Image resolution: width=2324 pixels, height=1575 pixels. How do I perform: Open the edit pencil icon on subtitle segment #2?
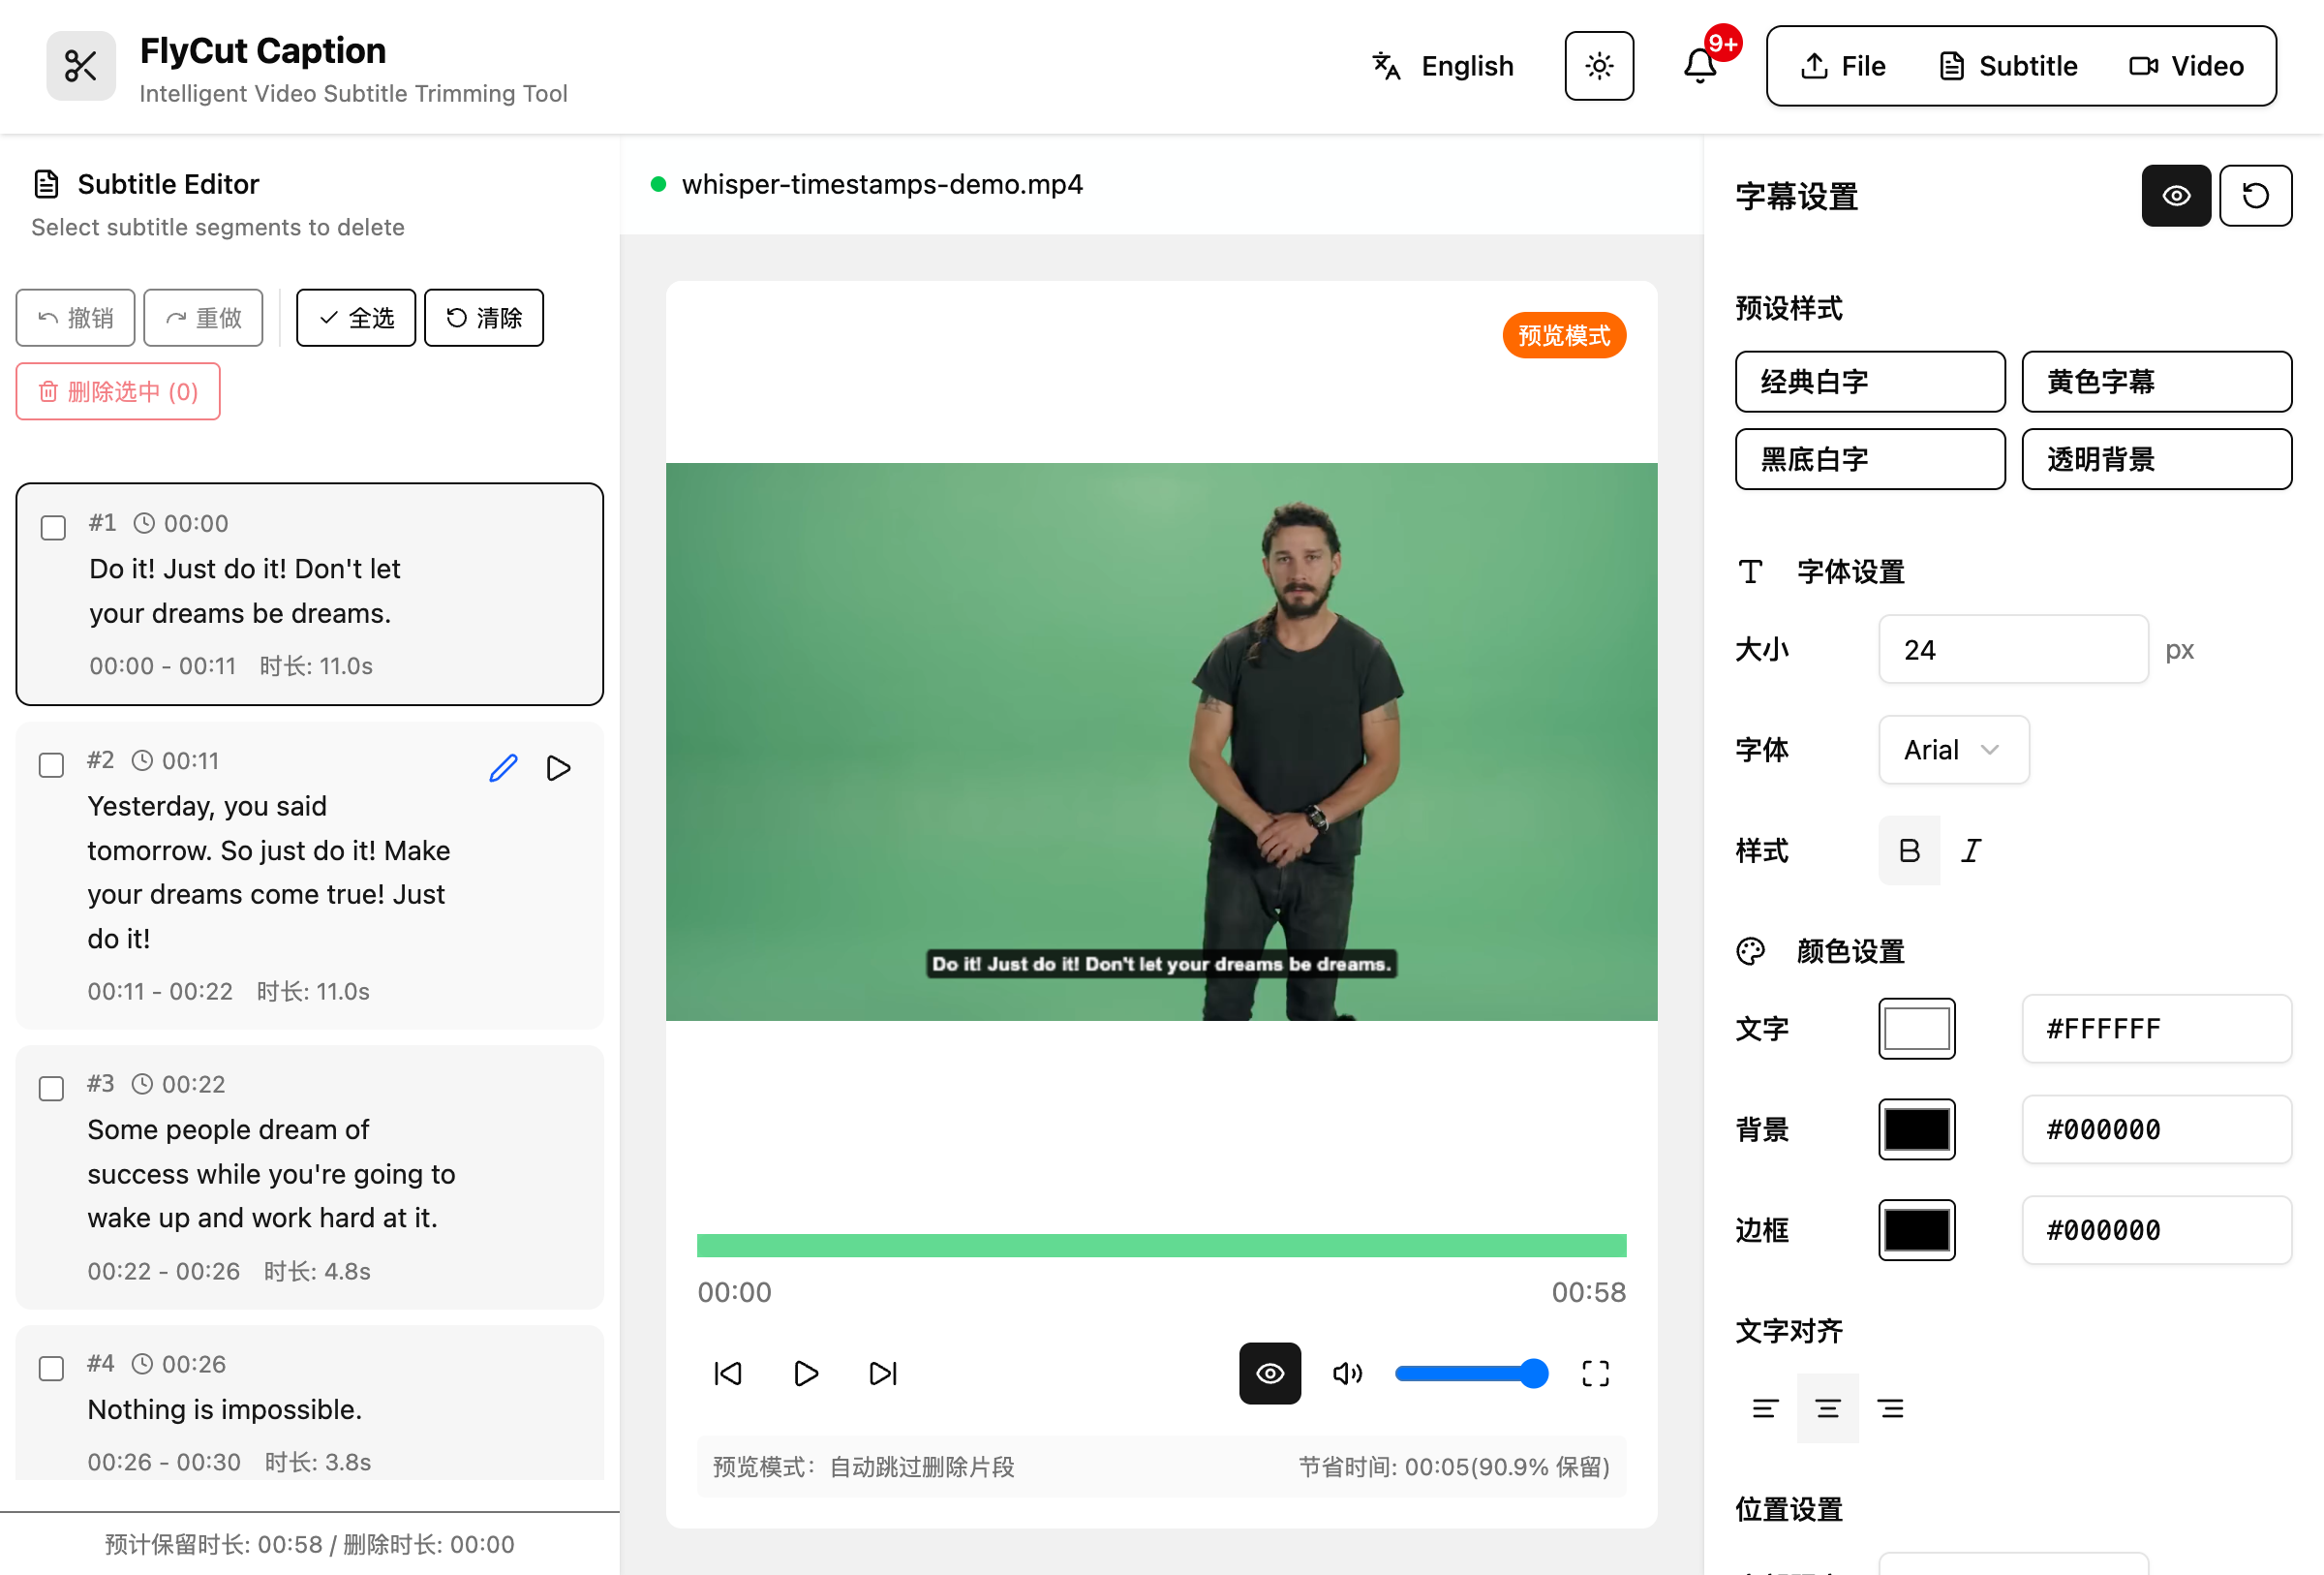click(503, 767)
